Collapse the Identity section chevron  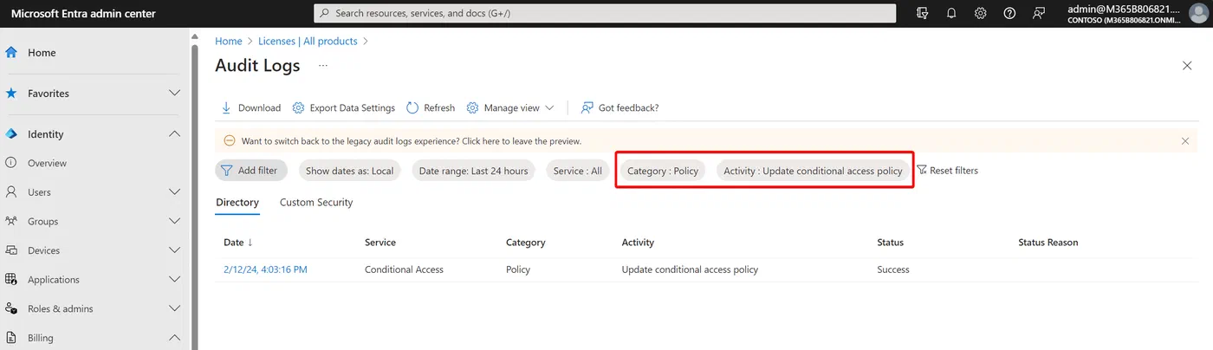[174, 134]
